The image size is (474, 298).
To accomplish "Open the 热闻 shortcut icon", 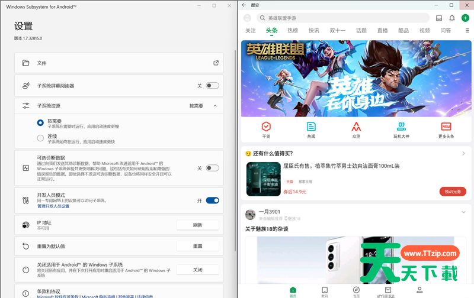I will [311, 127].
